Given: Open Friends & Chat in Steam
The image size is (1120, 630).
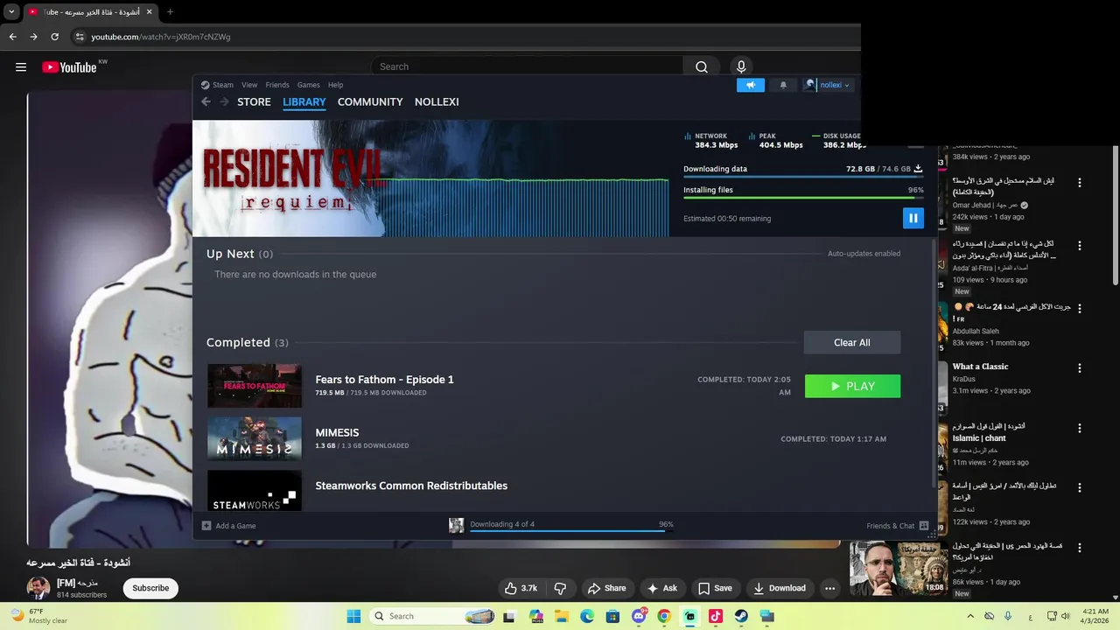Looking at the screenshot, I should pyautogui.click(x=897, y=526).
